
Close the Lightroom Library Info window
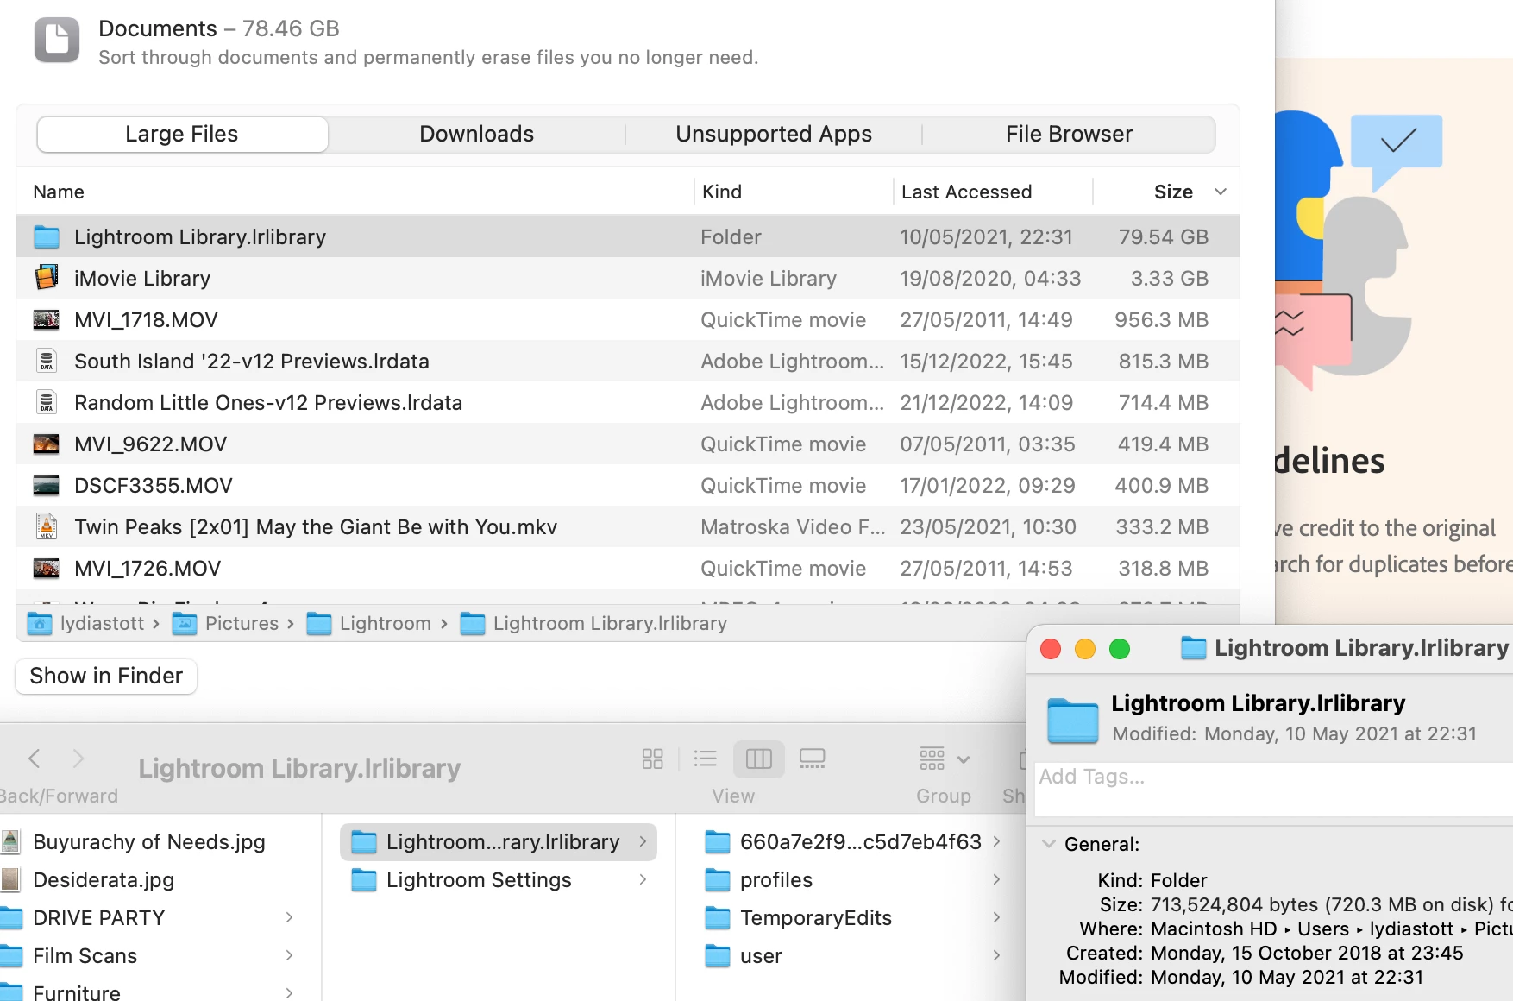(x=1051, y=649)
